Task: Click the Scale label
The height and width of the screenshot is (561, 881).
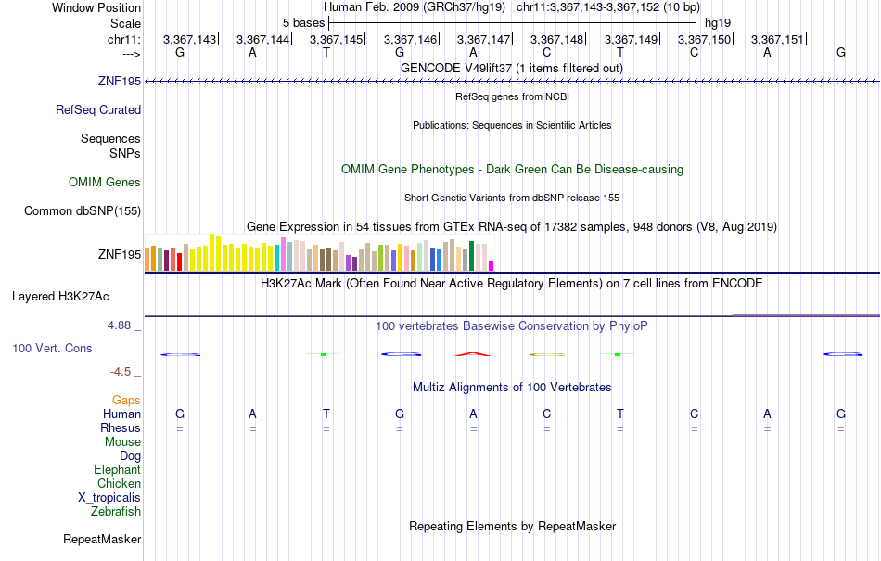Action: (x=125, y=23)
